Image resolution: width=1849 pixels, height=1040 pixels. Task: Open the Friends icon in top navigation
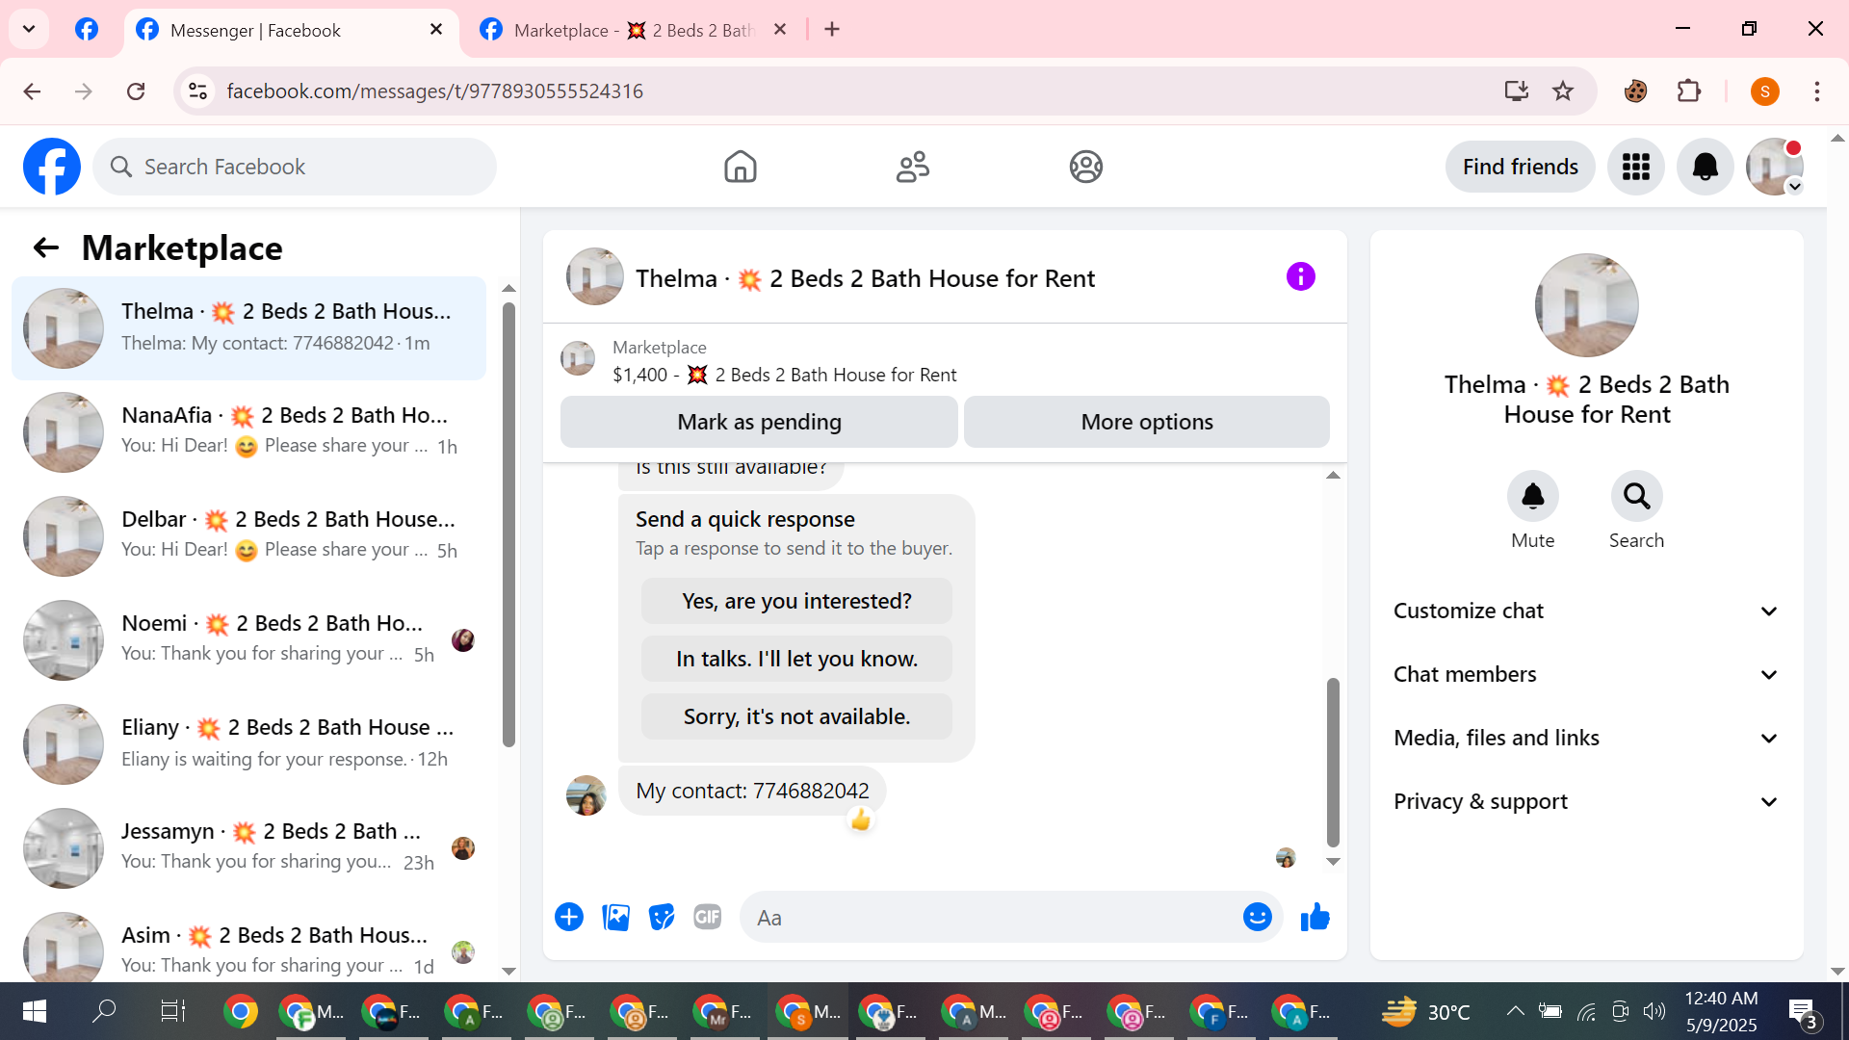(x=912, y=167)
